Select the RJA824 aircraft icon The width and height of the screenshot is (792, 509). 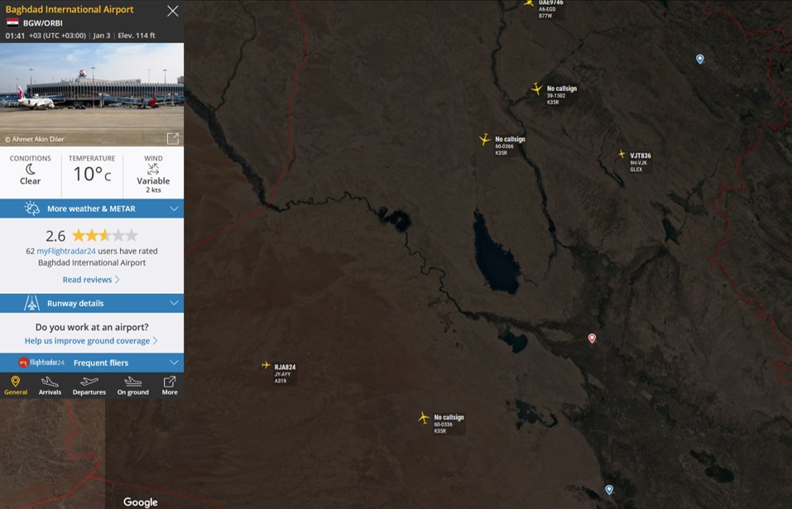(x=266, y=365)
